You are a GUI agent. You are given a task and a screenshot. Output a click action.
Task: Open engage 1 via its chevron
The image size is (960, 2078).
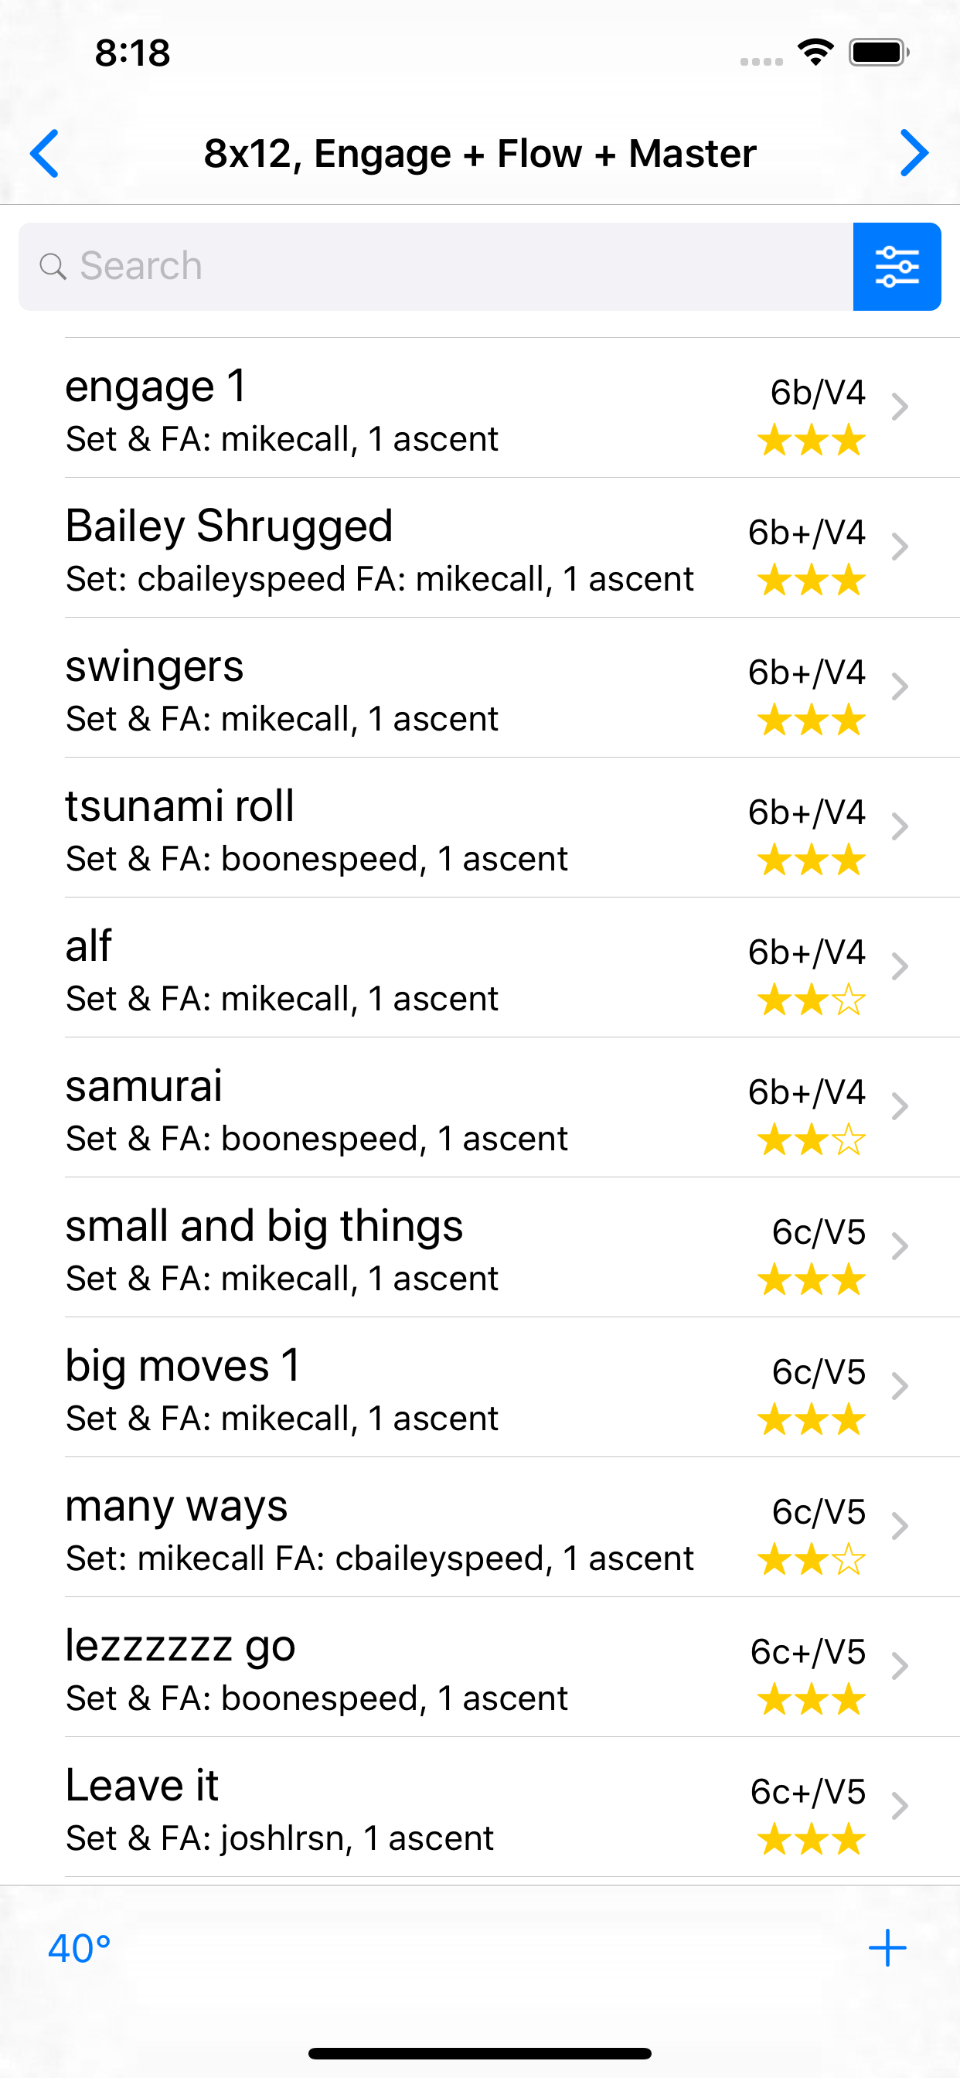(x=900, y=407)
